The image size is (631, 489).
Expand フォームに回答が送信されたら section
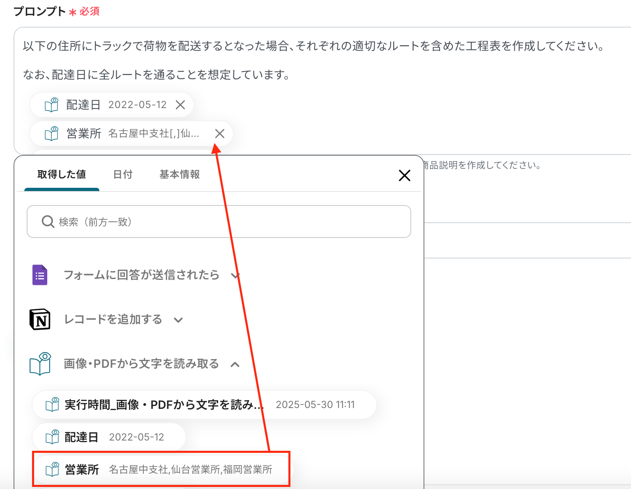(x=235, y=275)
